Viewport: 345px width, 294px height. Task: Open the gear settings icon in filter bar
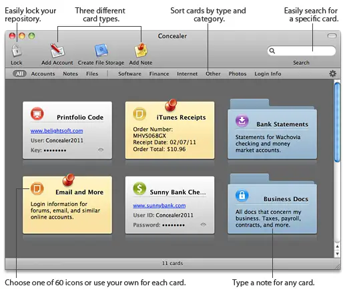click(x=332, y=73)
